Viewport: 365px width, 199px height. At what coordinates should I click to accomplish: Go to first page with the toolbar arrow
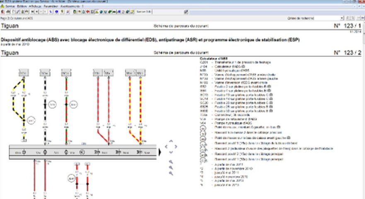click(32, 12)
